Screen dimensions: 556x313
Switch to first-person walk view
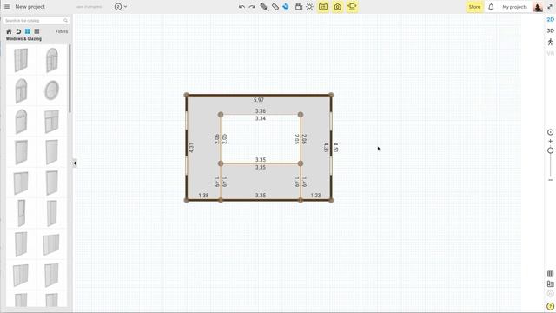tap(550, 43)
